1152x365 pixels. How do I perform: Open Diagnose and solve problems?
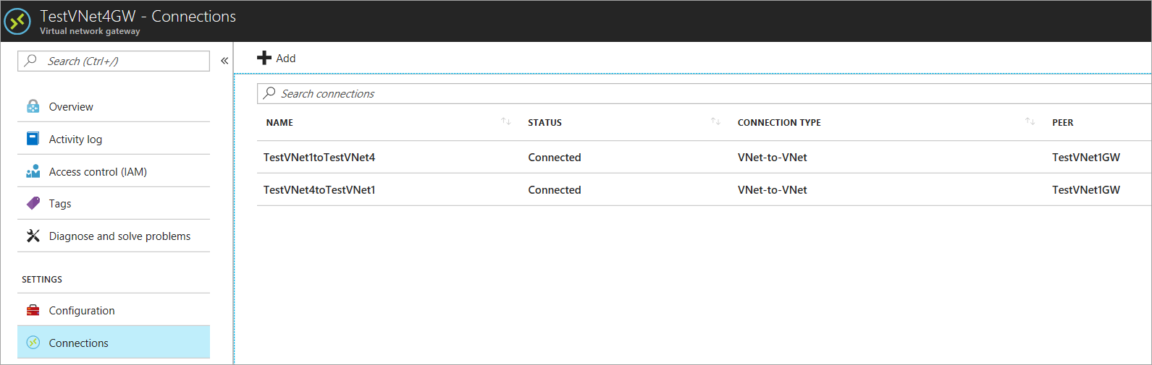point(114,236)
